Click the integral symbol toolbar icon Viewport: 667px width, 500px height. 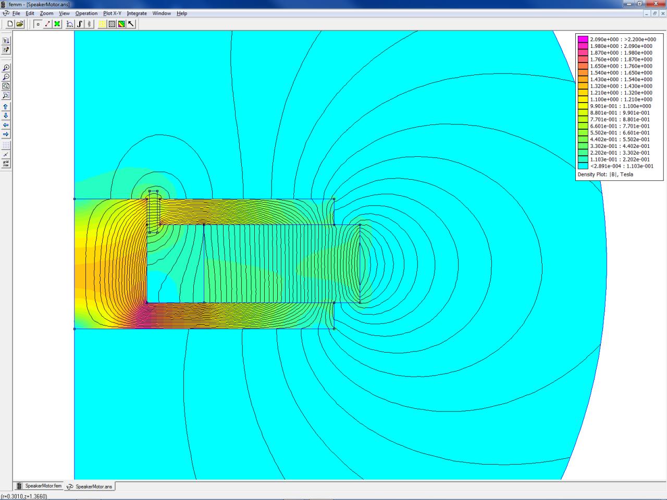[80, 24]
